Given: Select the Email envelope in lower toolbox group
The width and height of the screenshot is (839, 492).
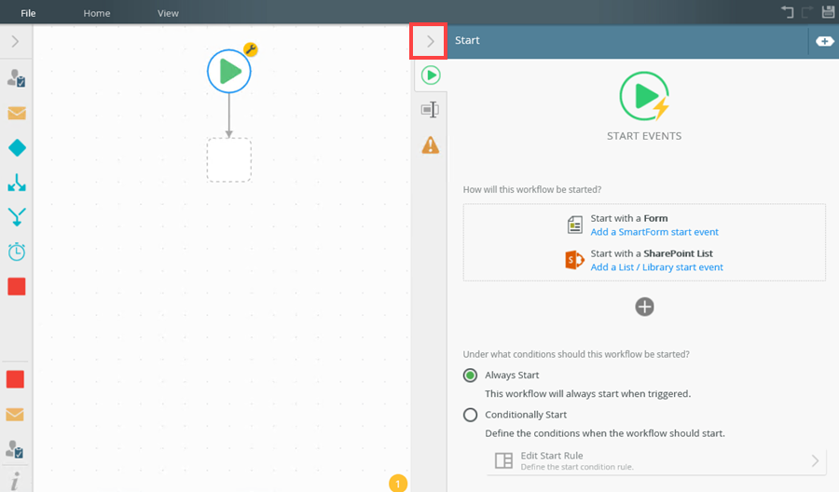Looking at the screenshot, I should 15,415.
